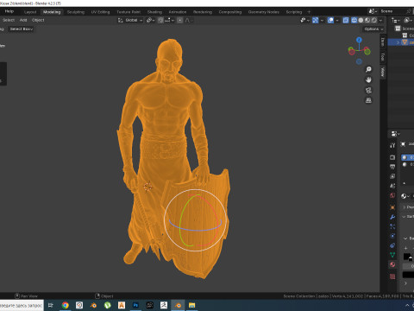Switch to the Shading workspace tab
Screen dimensions: 414x311
click(154, 12)
